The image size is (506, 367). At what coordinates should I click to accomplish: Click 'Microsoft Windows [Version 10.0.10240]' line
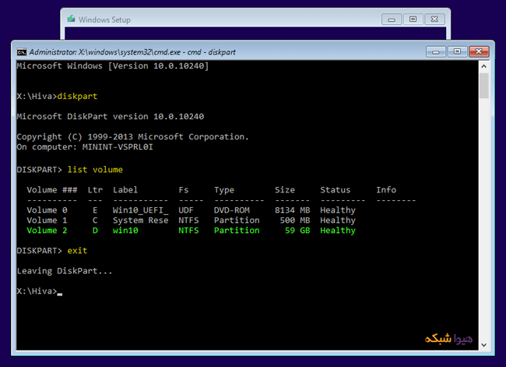(113, 66)
